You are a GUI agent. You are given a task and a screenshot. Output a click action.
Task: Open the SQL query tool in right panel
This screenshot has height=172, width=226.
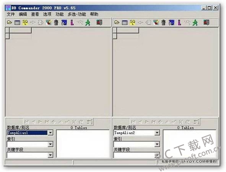(x=132, y=23)
